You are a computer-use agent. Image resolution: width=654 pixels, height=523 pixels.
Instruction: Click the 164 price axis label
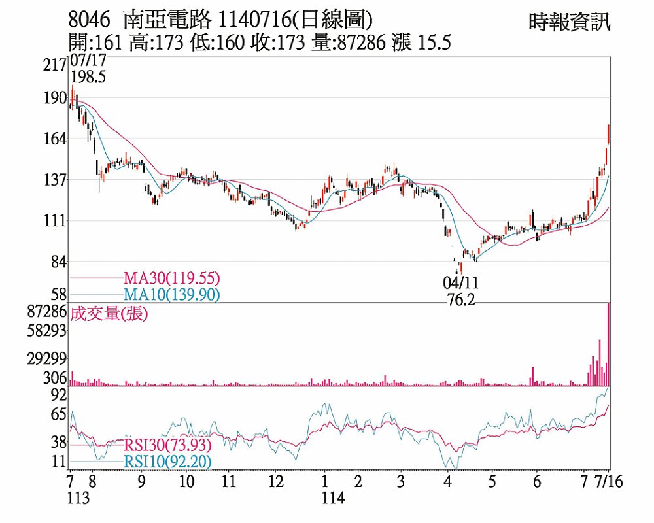55,139
